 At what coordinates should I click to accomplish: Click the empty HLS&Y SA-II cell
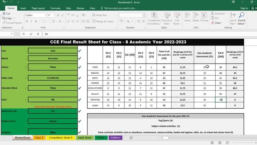coord(220,106)
